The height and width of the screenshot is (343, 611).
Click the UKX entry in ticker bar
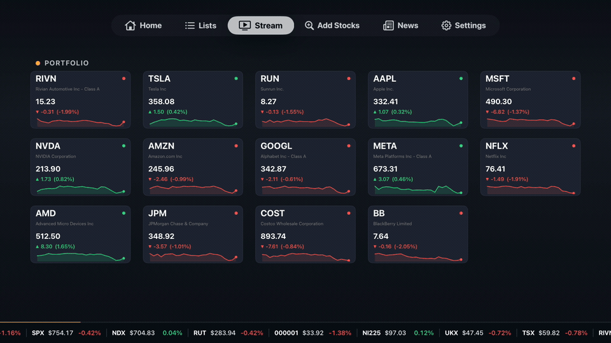478,333
